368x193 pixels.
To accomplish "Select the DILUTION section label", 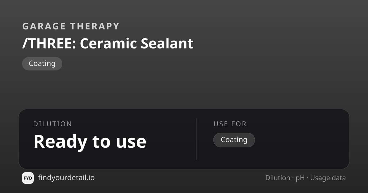I will click(x=52, y=124).
